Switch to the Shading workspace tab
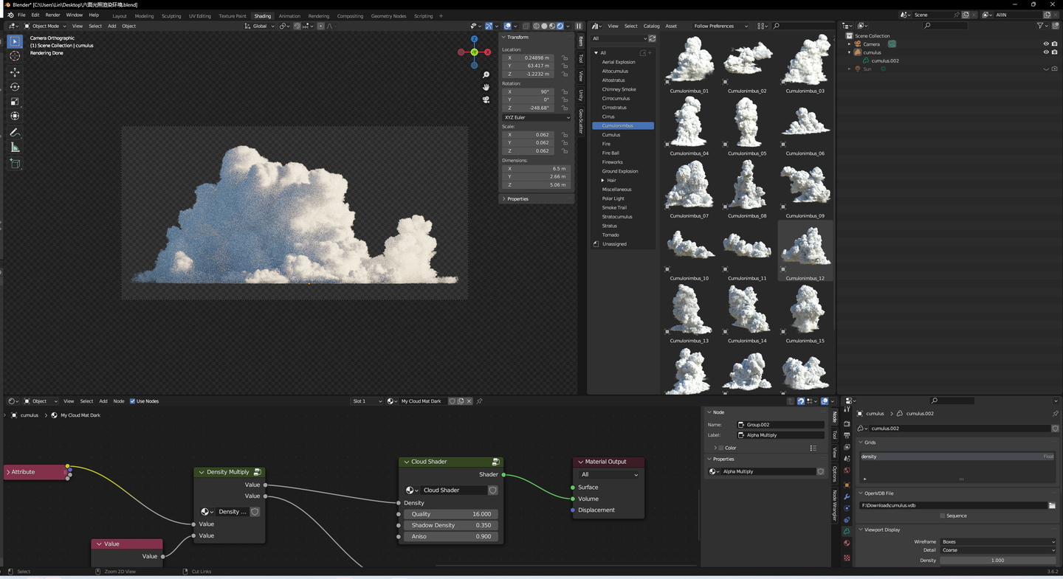The height and width of the screenshot is (579, 1063). (x=263, y=15)
